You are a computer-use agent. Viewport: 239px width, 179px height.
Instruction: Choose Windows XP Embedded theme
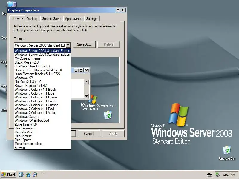coord(42,121)
